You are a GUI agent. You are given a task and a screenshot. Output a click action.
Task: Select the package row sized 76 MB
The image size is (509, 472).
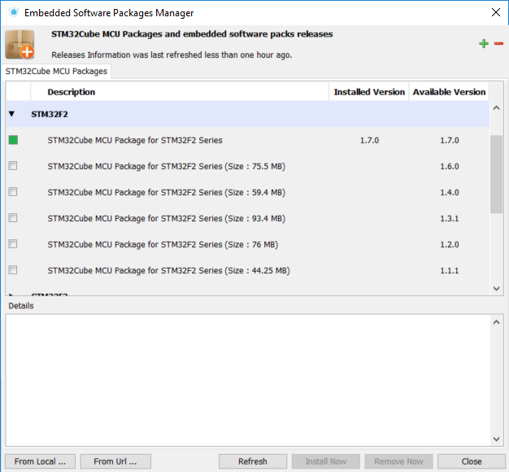click(248, 244)
